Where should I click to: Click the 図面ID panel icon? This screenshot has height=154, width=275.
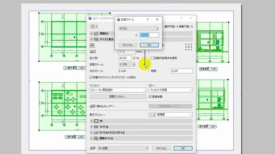[96, 33]
